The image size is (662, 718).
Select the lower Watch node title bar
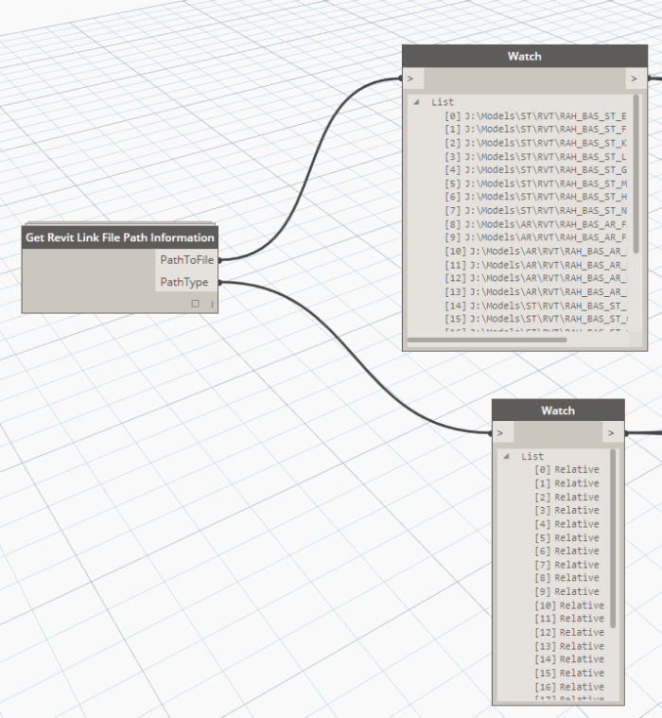[x=557, y=411]
